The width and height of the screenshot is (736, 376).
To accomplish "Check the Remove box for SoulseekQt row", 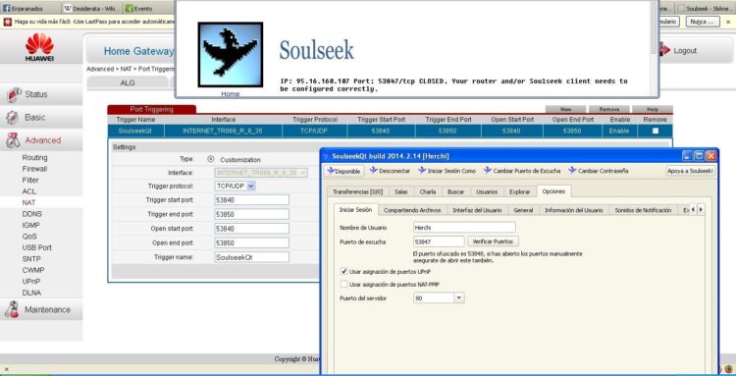I will tap(656, 131).
